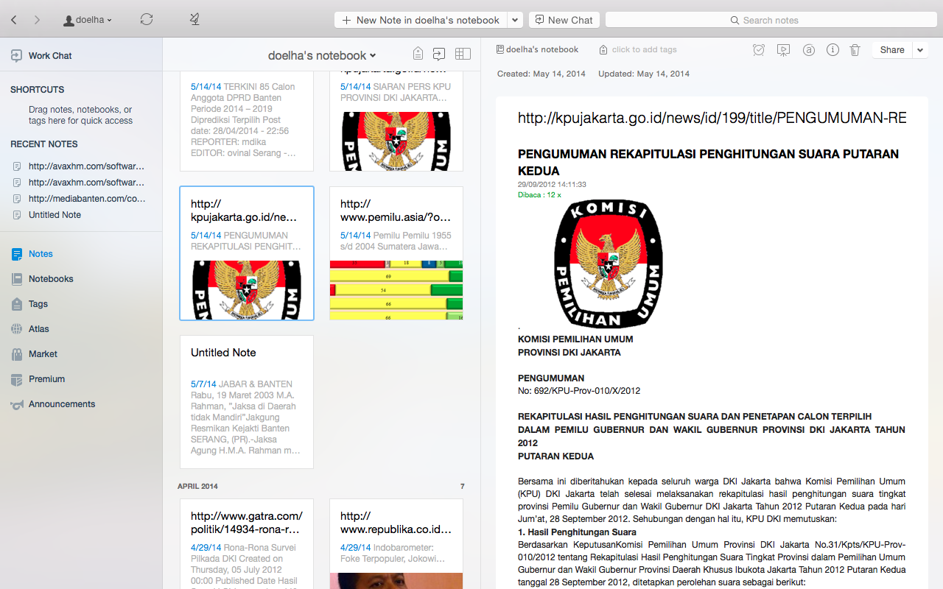
Task: Select Notebooks in the sidebar
Action: 51,279
